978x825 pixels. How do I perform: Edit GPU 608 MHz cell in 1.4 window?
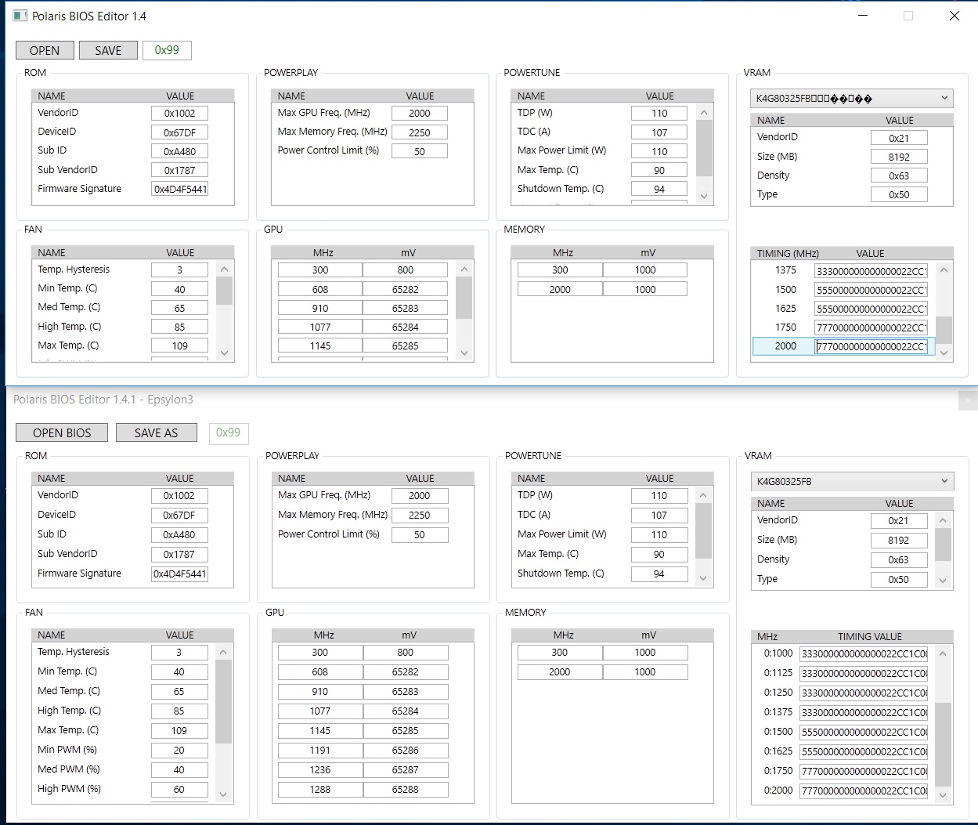click(x=320, y=289)
